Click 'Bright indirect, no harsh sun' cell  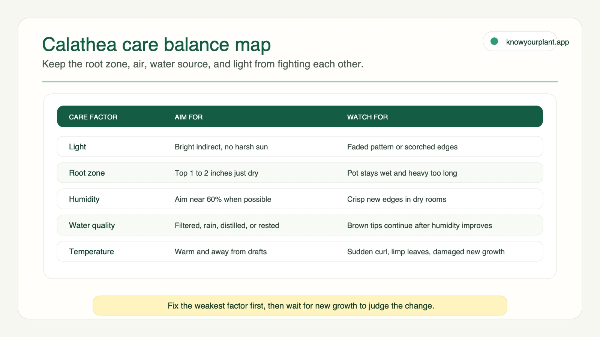221,147
